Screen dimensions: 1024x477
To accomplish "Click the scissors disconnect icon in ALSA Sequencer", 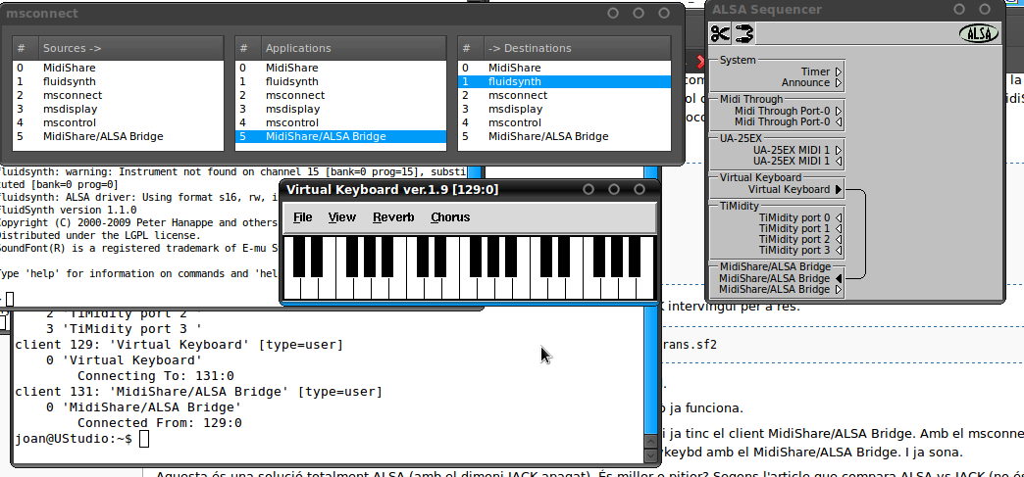I will pos(721,33).
